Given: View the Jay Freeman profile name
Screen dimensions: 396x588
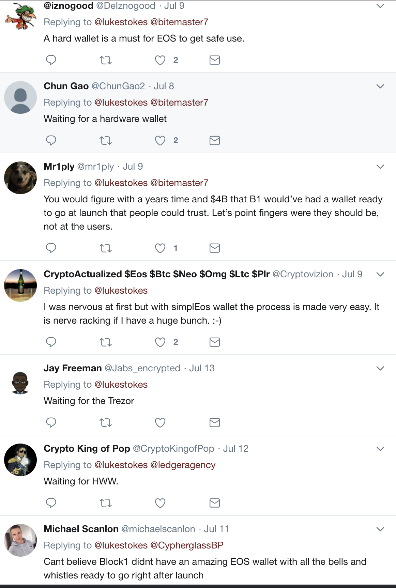Looking at the screenshot, I should 73,368.
